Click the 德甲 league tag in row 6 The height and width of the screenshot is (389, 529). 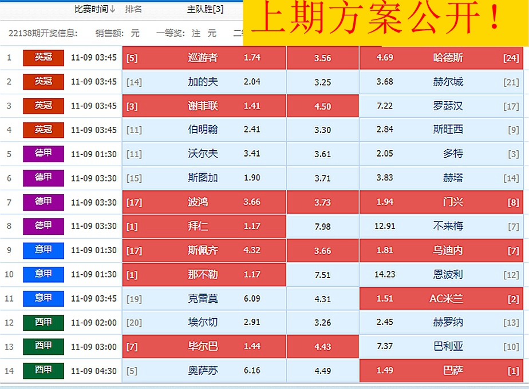coord(43,178)
